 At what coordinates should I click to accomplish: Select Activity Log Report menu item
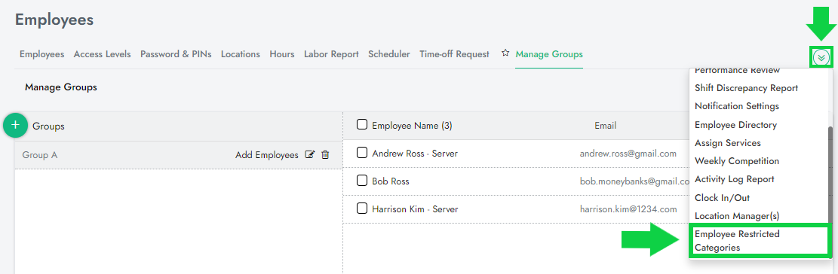pyautogui.click(x=735, y=179)
